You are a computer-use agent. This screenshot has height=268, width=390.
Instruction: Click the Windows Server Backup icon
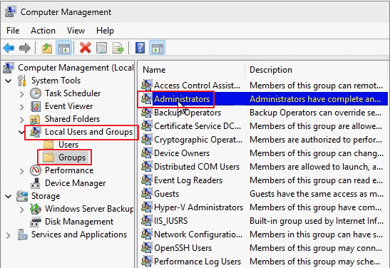tap(36, 209)
